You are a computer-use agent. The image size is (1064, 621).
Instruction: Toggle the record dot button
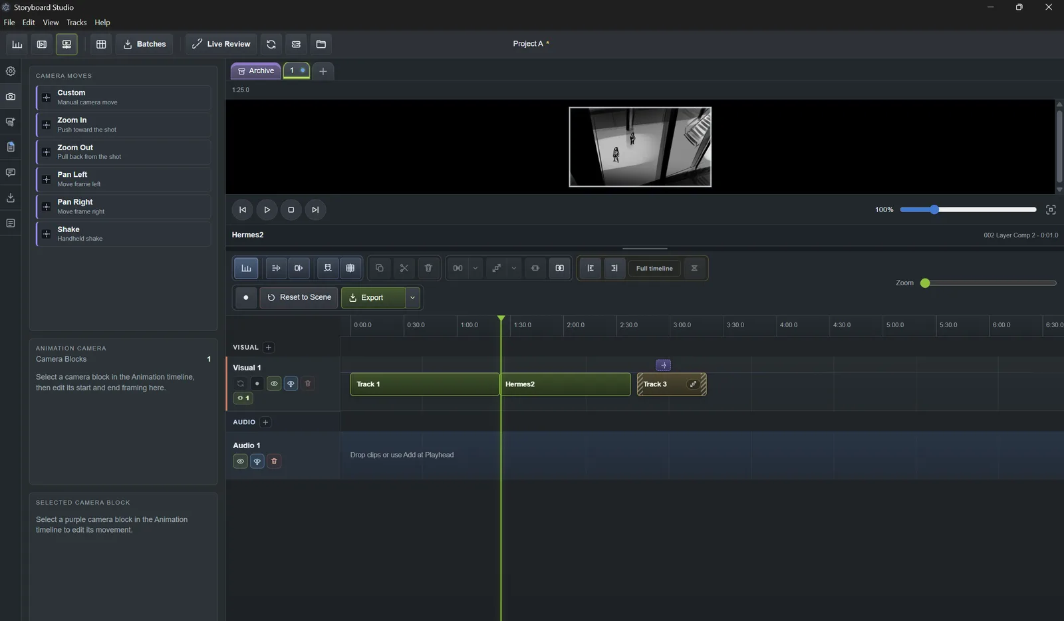246,297
